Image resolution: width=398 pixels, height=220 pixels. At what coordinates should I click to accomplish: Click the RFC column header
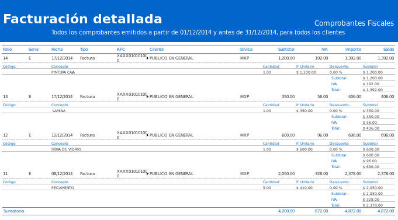(x=121, y=50)
